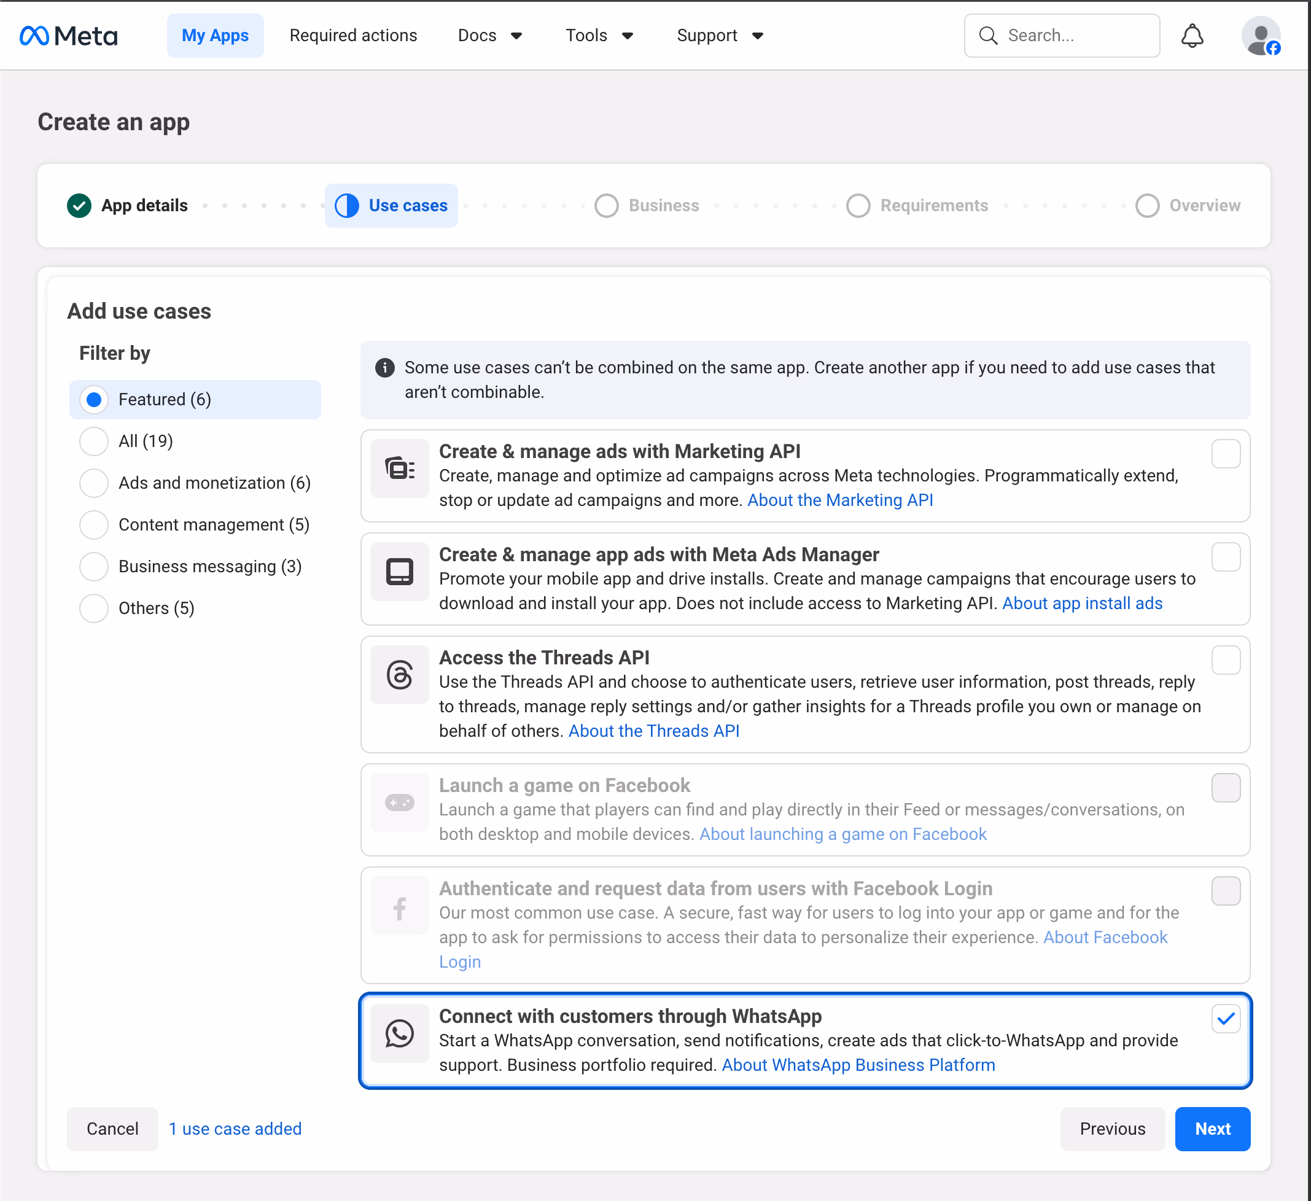Expand the Tools dropdown menu
This screenshot has height=1201, width=1311.
(598, 36)
